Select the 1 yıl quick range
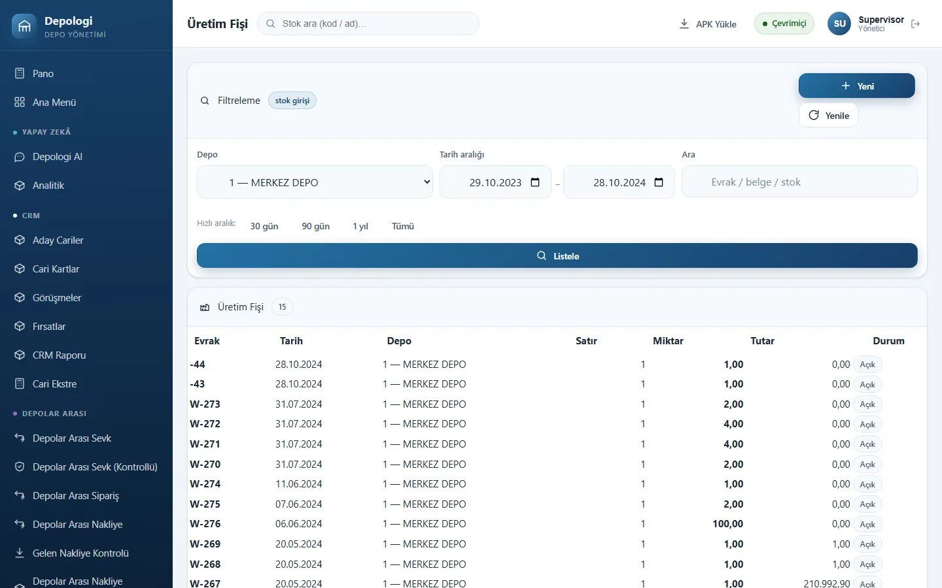Viewport: 942px width, 588px height. click(x=360, y=226)
